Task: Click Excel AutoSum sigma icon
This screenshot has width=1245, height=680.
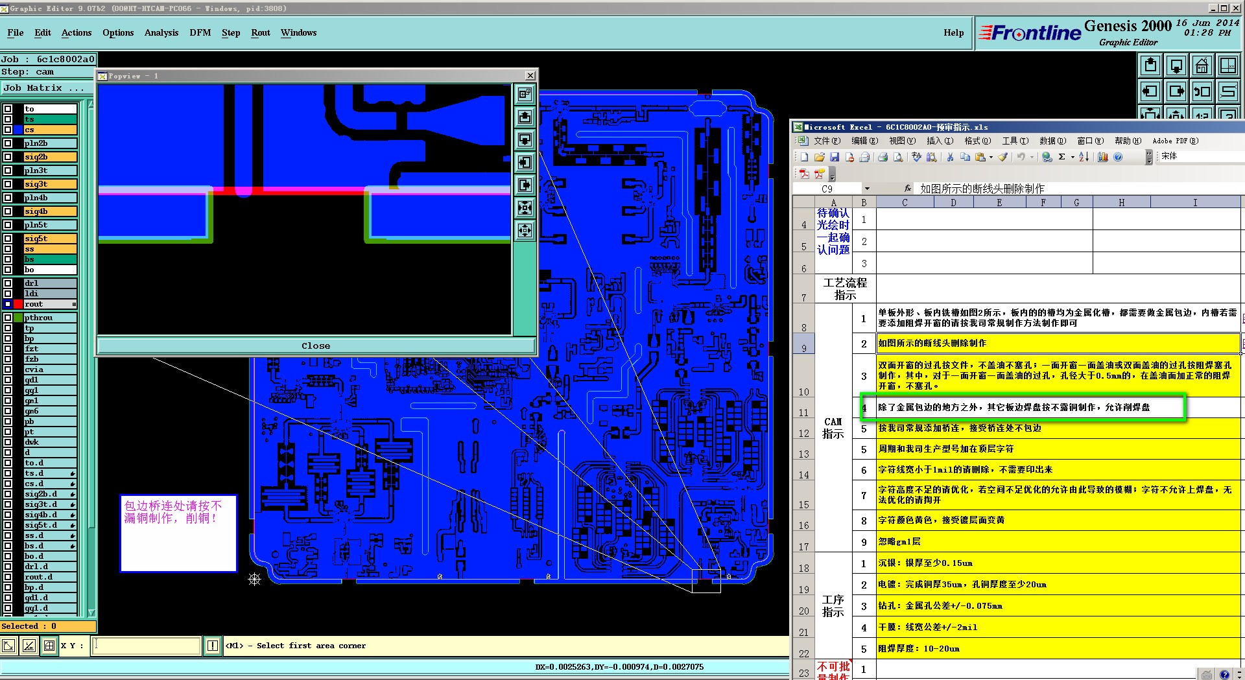Action: (x=1062, y=157)
